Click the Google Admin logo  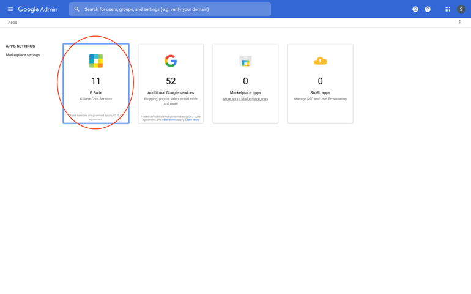coord(38,9)
